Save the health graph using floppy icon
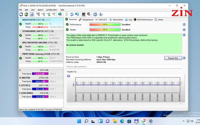Screen dimensions: 200x125 [x=68, y=76]
